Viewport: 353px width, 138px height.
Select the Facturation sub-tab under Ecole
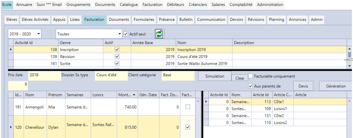(x=94, y=19)
